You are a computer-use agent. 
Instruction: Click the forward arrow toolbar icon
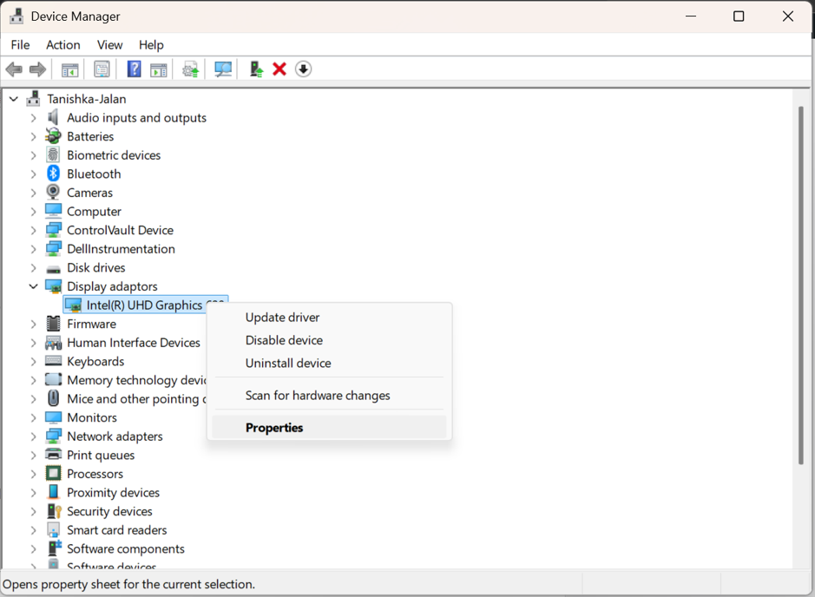[37, 69]
